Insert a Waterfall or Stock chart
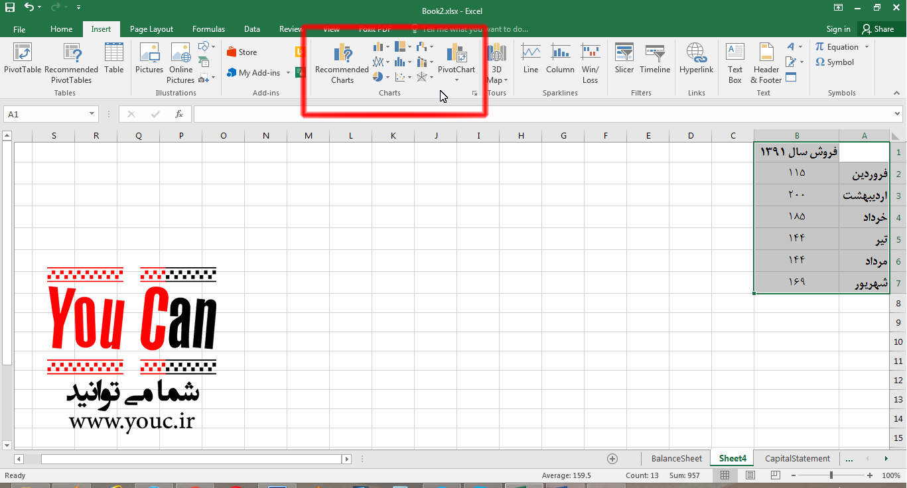 pyautogui.click(x=425, y=46)
